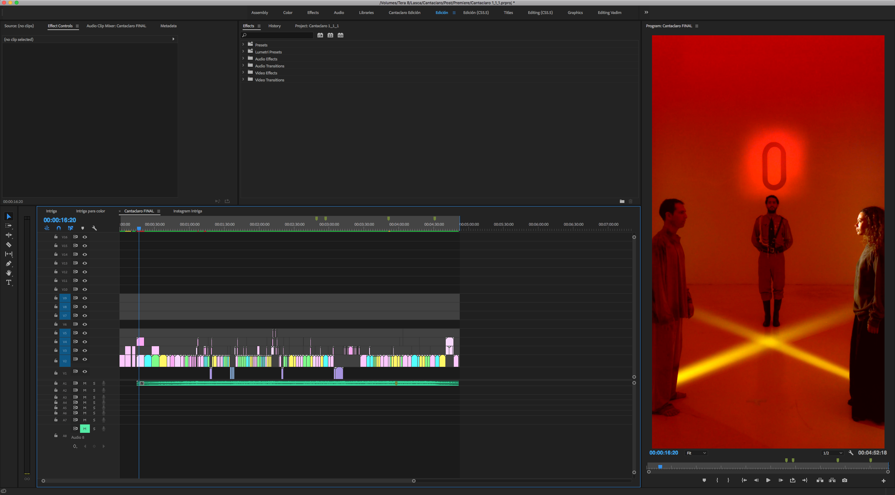This screenshot has width=895, height=495.
Task: Open Audio Clip Mixer: Cantaclaro FINAL tab
Action: 116,26
